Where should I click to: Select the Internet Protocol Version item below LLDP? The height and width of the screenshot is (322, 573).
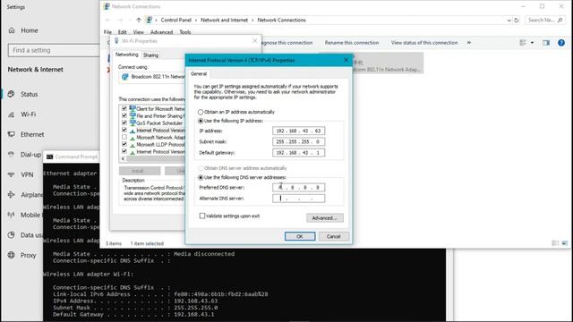[x=160, y=151]
